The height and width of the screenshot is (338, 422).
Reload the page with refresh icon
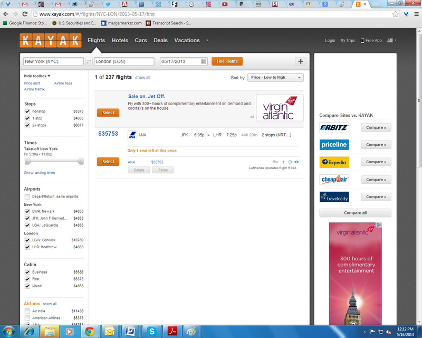tap(25, 14)
